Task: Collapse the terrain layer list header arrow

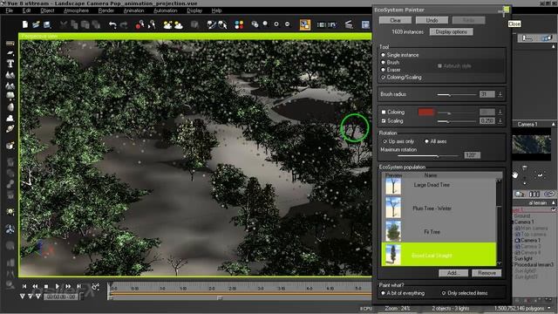Action: pyautogui.click(x=553, y=202)
